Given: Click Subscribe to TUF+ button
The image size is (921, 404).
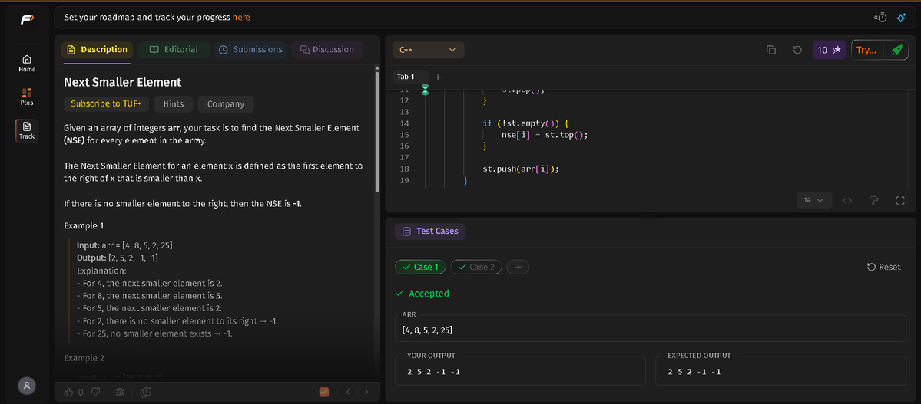Looking at the screenshot, I should 106,103.
